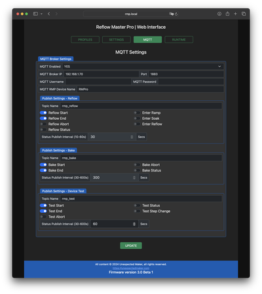Enable the Bake Abort toggle
Image resolution: width=262 pixels, height=294 pixels.
coord(137,164)
